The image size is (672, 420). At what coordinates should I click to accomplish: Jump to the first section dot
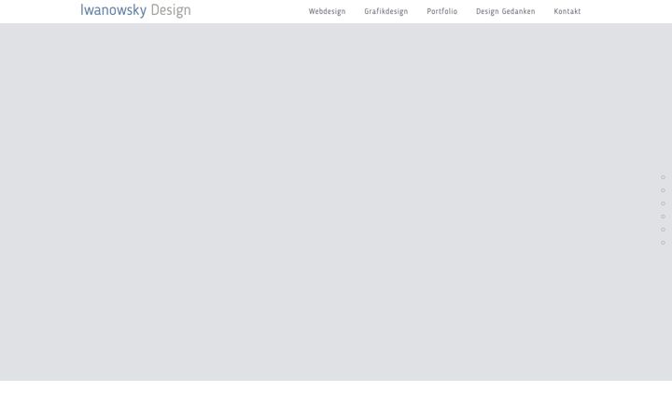[x=663, y=177]
